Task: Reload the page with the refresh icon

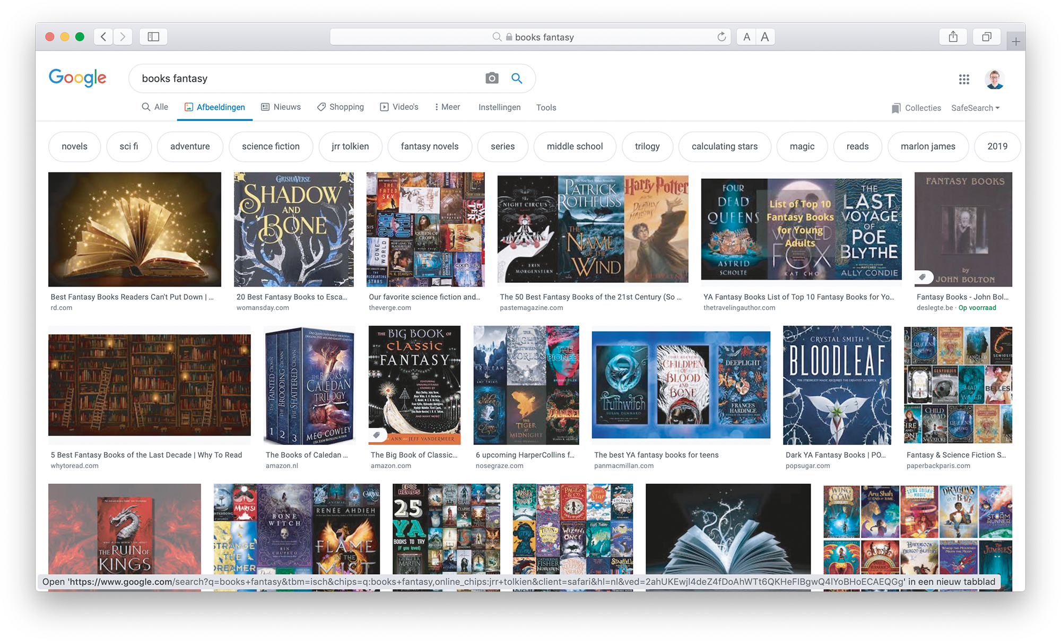Action: point(721,37)
